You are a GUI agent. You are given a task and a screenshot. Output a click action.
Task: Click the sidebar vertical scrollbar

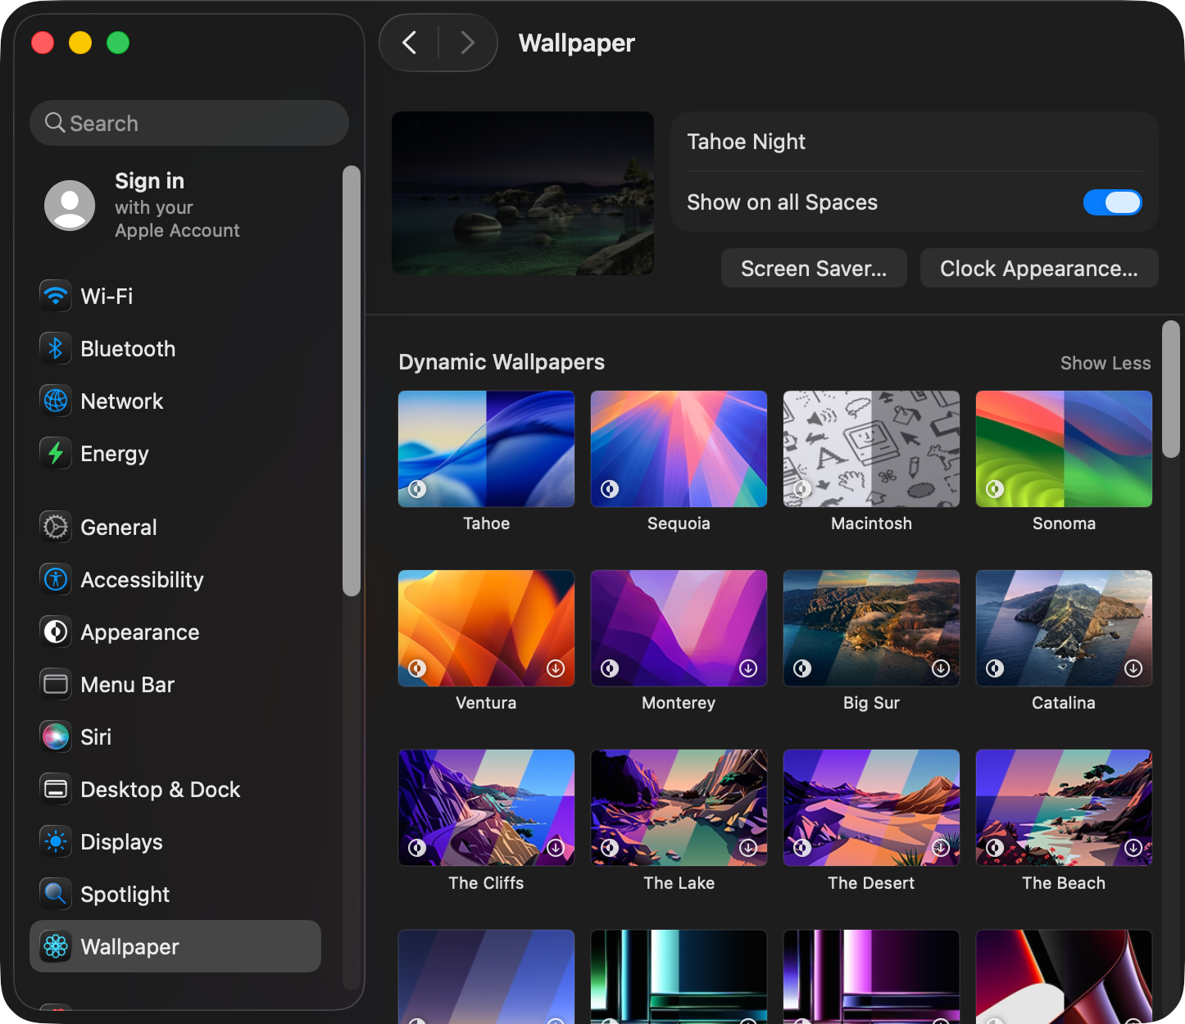point(352,381)
